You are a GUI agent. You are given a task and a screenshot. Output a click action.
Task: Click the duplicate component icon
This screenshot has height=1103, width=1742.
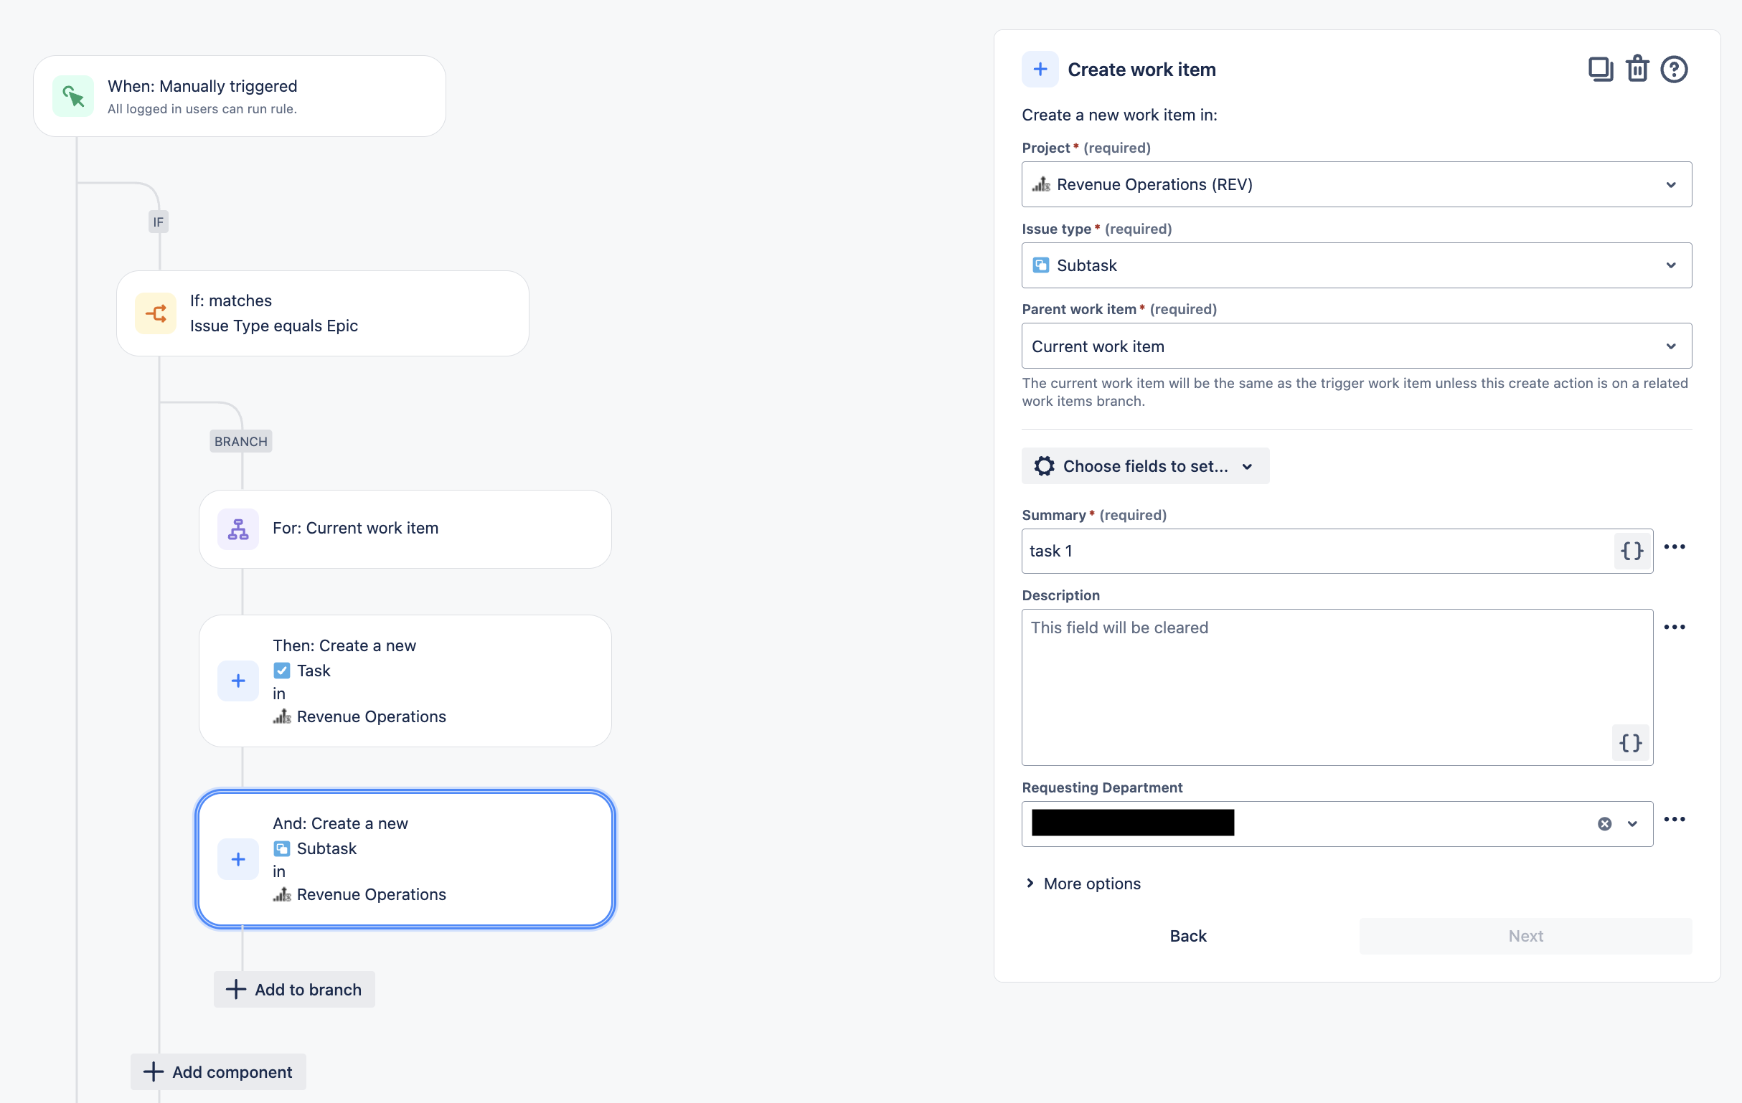coord(1600,70)
